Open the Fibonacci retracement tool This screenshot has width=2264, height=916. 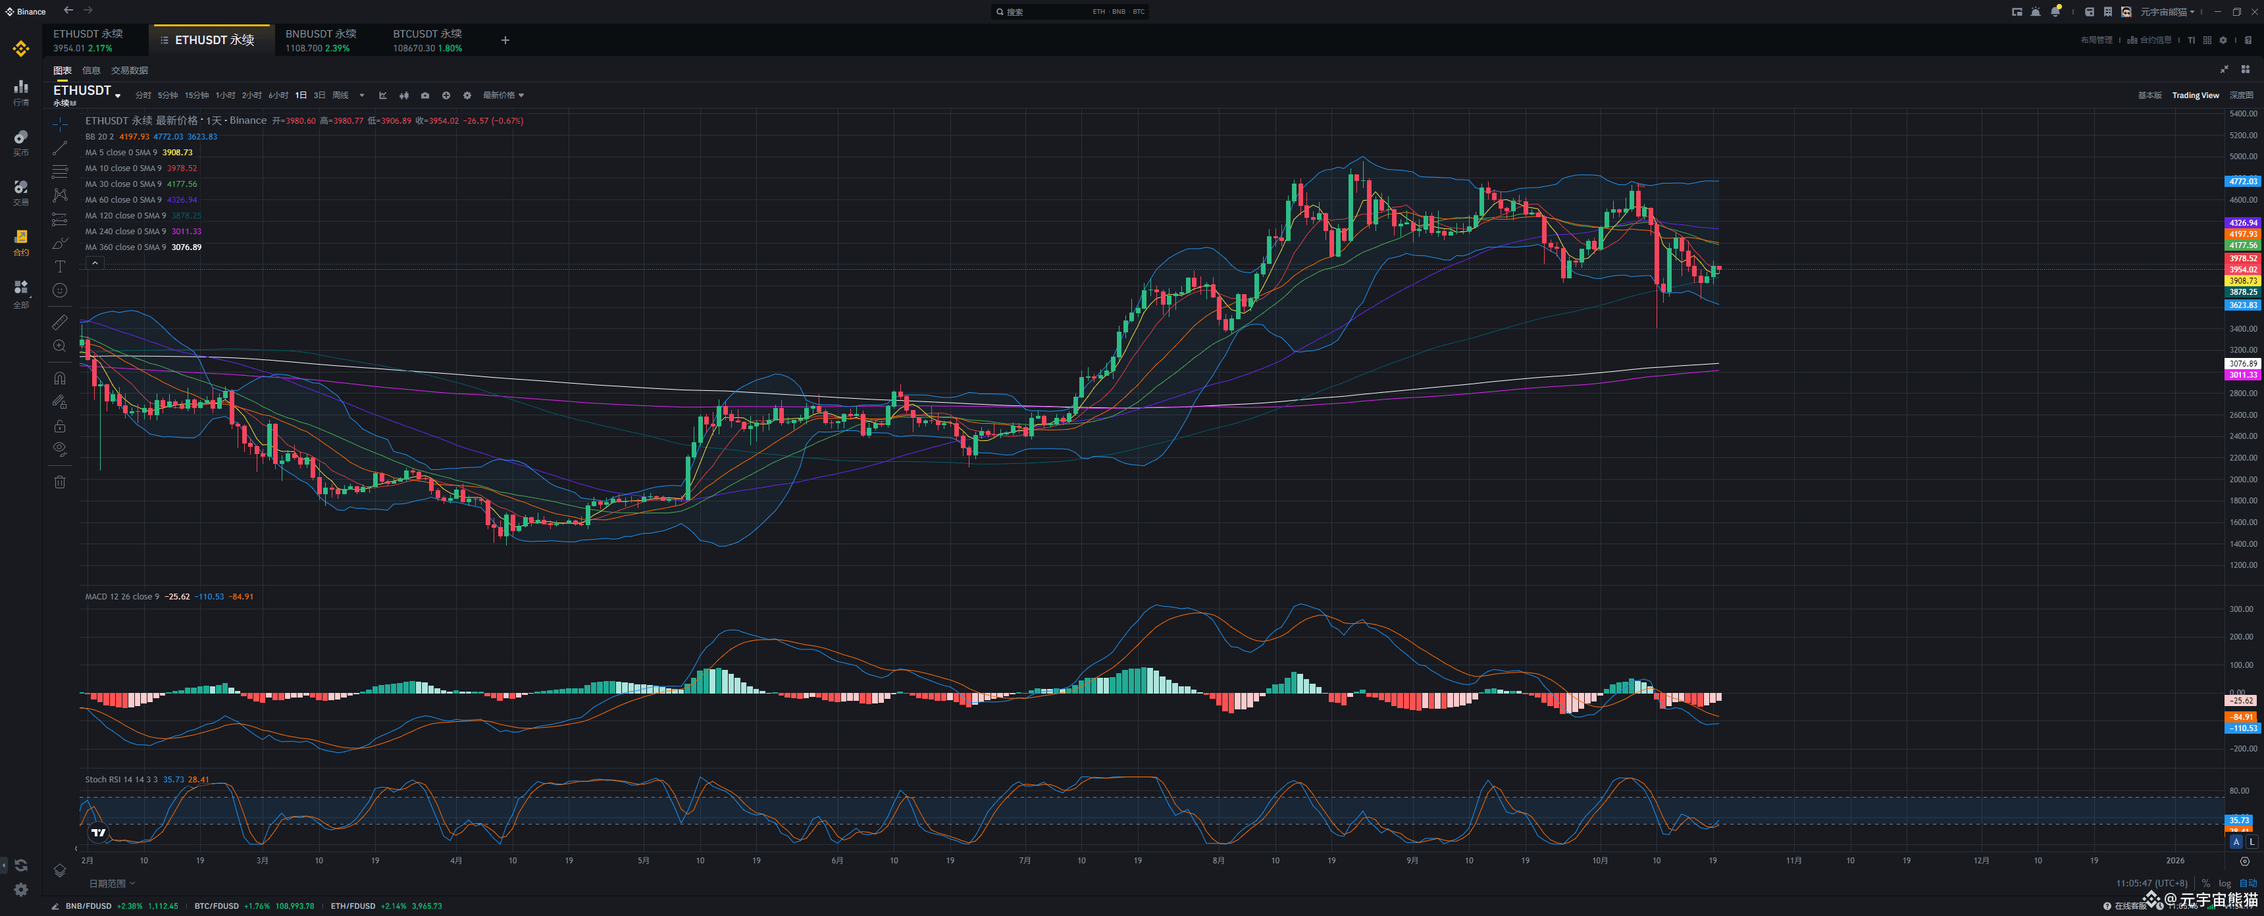pos(60,171)
